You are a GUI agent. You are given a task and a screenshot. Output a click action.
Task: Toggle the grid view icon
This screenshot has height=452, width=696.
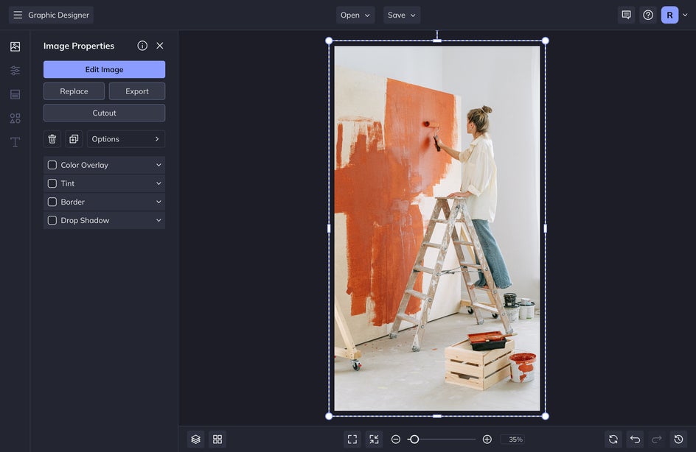click(217, 439)
